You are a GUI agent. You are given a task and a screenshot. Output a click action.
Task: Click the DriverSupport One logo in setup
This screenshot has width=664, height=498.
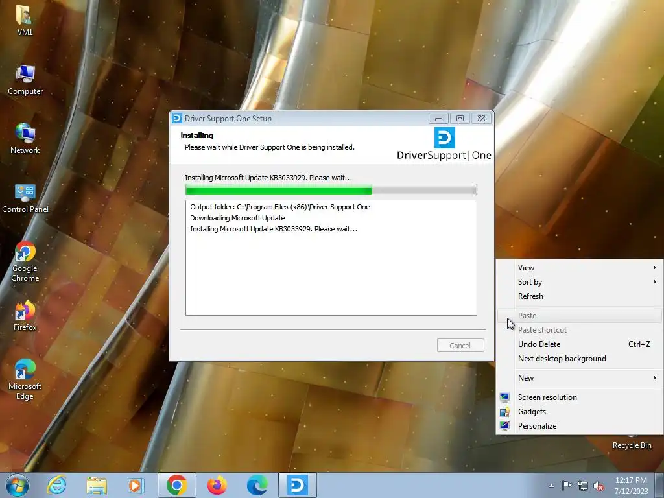click(444, 145)
